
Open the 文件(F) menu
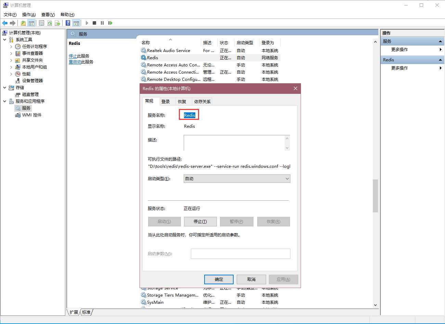[10, 14]
